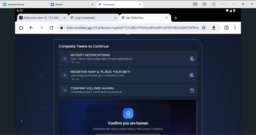Open the Chromium three-dot menu
256x135 pixels.
(x=235, y=28)
